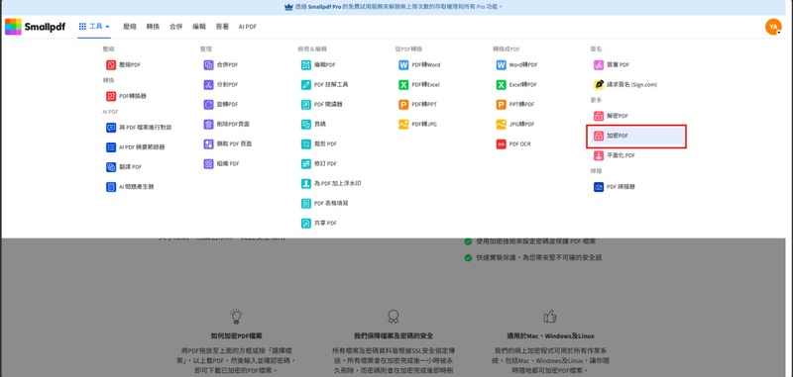Choose PDF轉JPG conversion
The height and width of the screenshot is (377, 793).
tap(417, 124)
